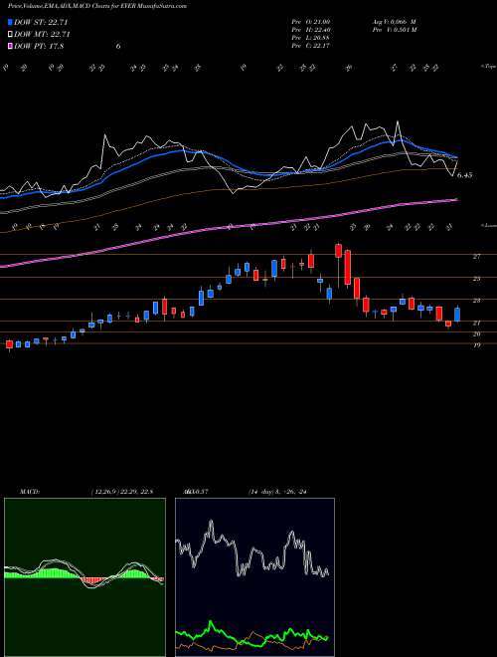Click the MACD panel heading
Screen dimensions: 497x657
[x=29, y=492]
